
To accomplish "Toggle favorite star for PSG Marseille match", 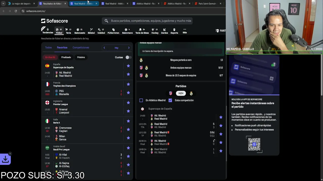I will pos(128,93).
